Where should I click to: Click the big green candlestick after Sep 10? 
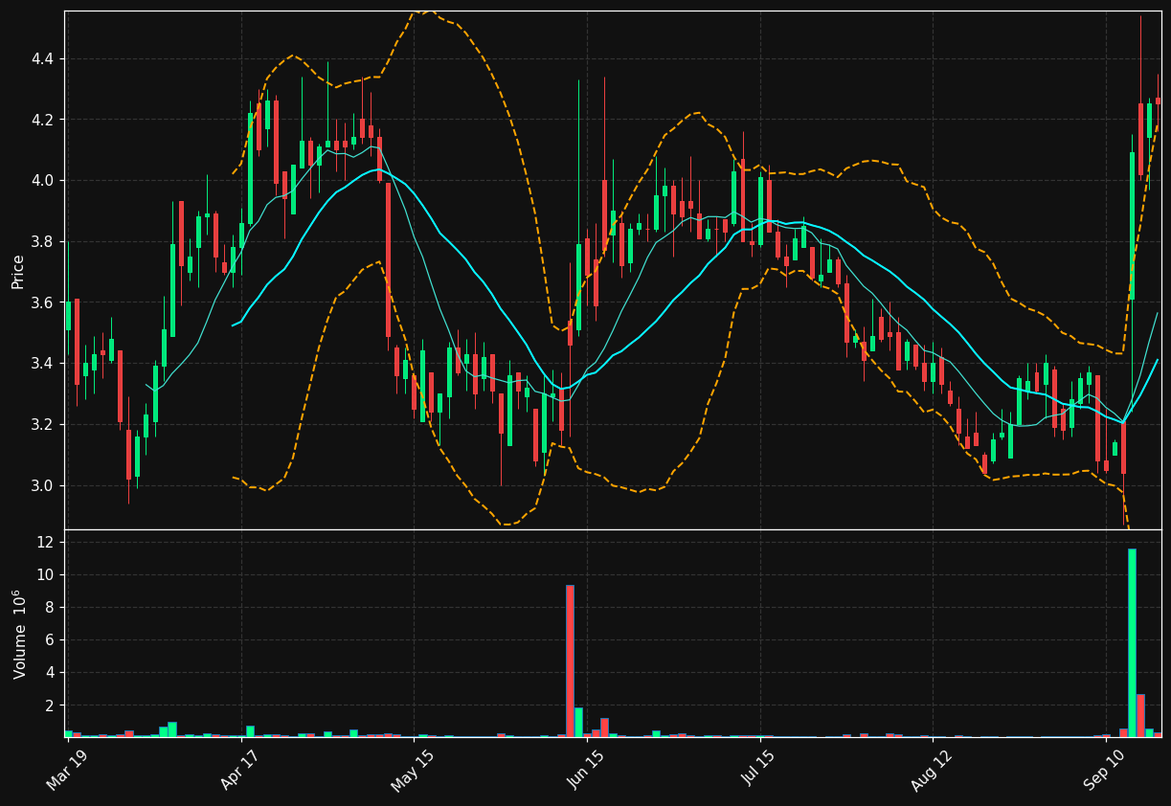pos(1132,226)
